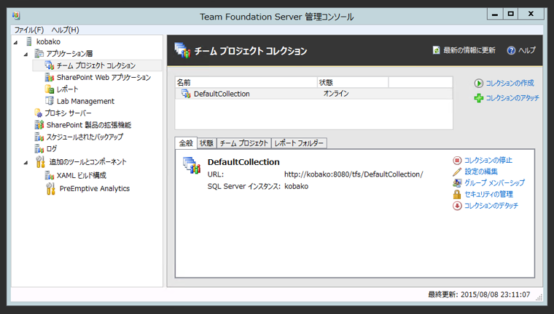Collapse the kobako root tree node

coord(15,42)
